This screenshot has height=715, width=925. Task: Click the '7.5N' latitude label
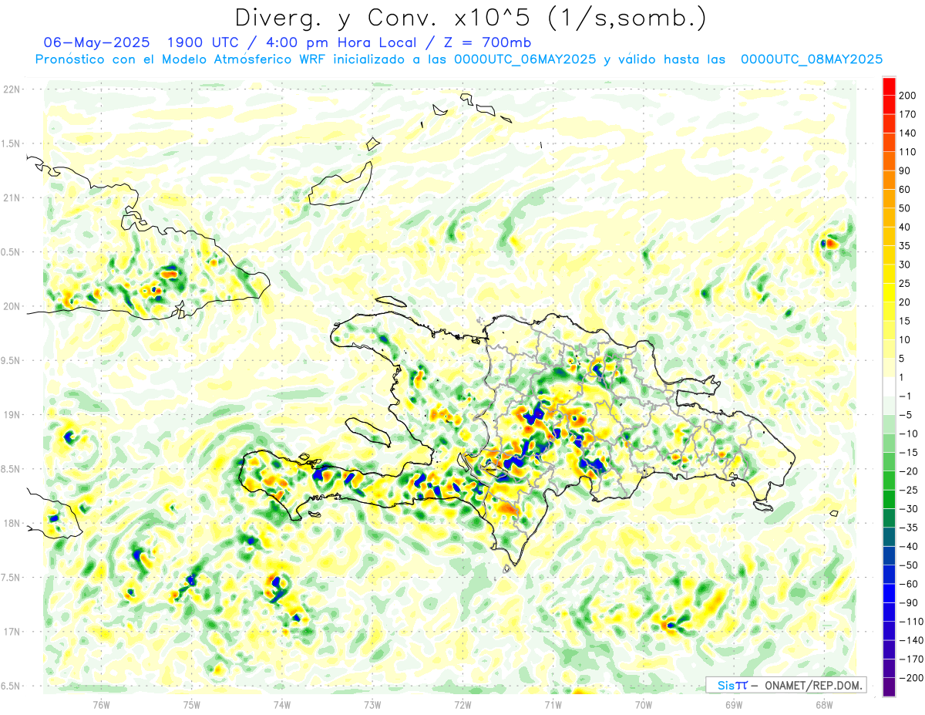[x=11, y=577]
